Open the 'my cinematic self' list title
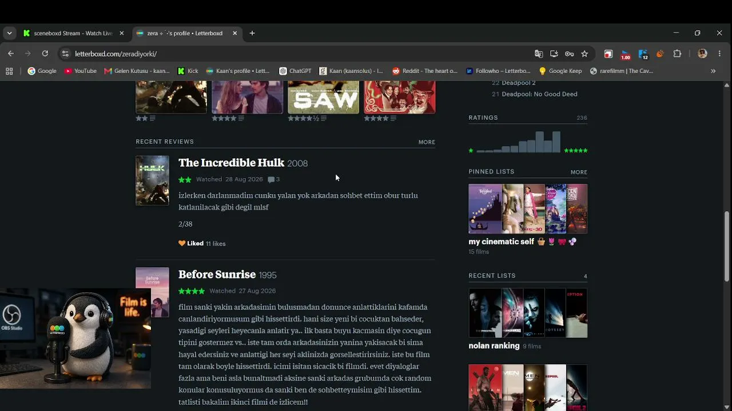732x411 pixels. pyautogui.click(x=501, y=241)
